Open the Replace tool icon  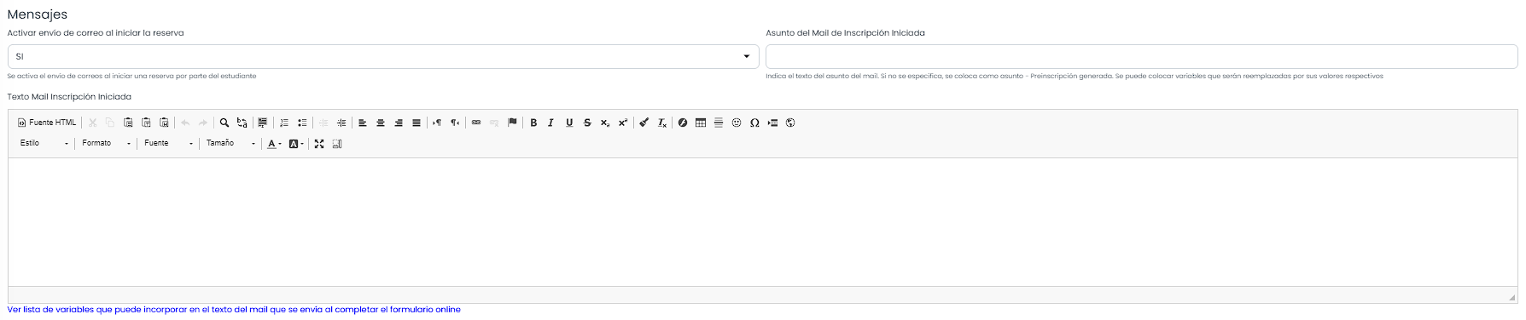pyautogui.click(x=242, y=123)
